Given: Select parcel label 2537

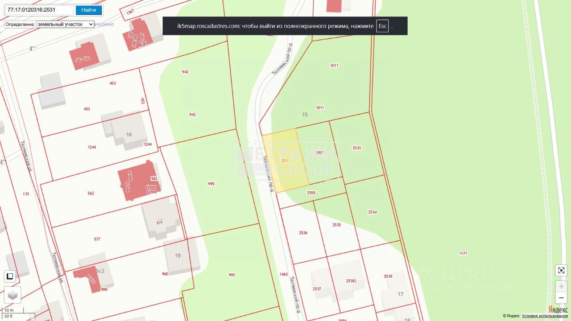Looking at the screenshot, I should [x=317, y=289].
